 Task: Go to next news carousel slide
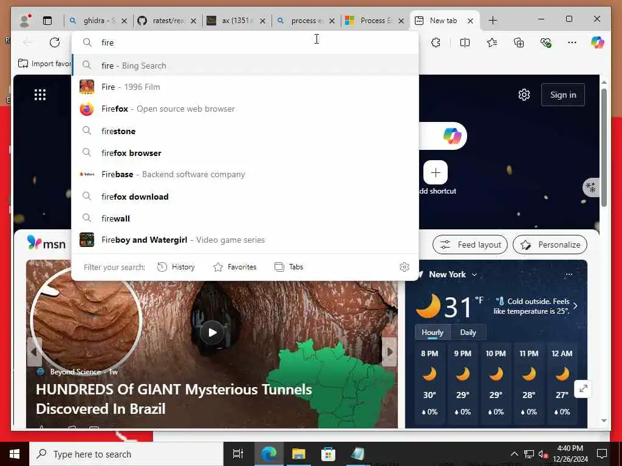click(x=389, y=351)
